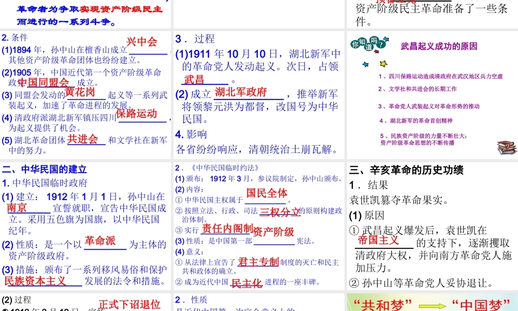This screenshot has width=518, height=311.
Task: Click the red answer 武昌 in the 过程 slide
Action: pyautogui.click(x=194, y=80)
